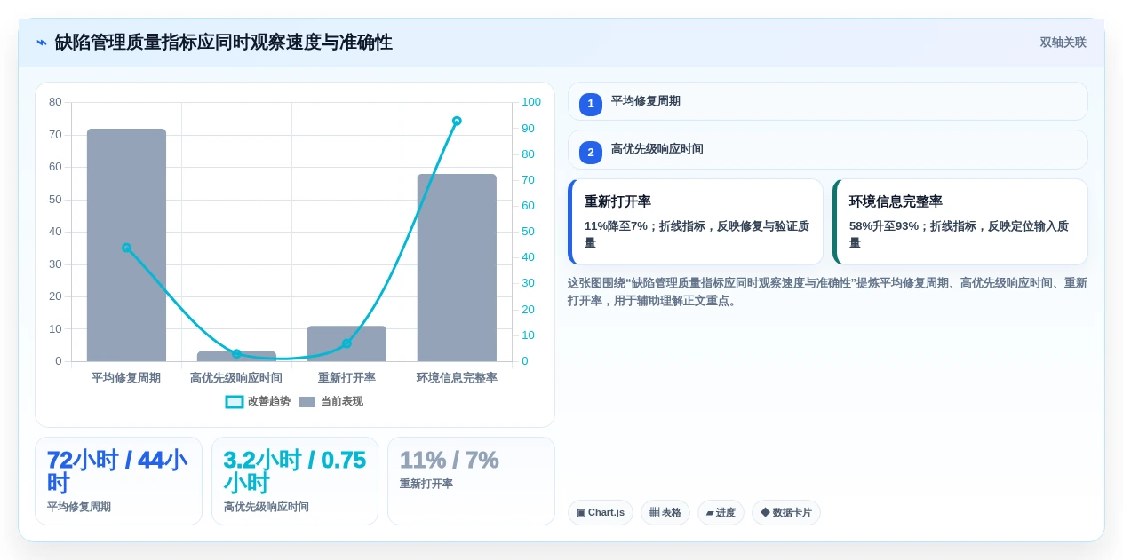Click the 平均修复周期 bar in the chart
The width and height of the screenshot is (1123, 560).
point(126,245)
